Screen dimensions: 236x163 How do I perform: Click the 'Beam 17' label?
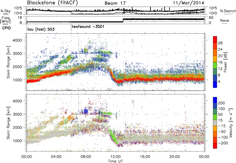pos(115,3)
